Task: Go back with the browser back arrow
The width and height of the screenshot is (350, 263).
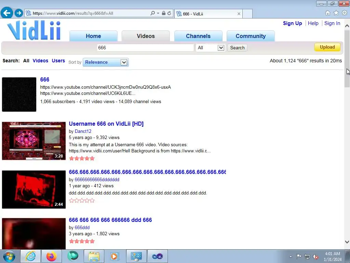Action: 7,13
